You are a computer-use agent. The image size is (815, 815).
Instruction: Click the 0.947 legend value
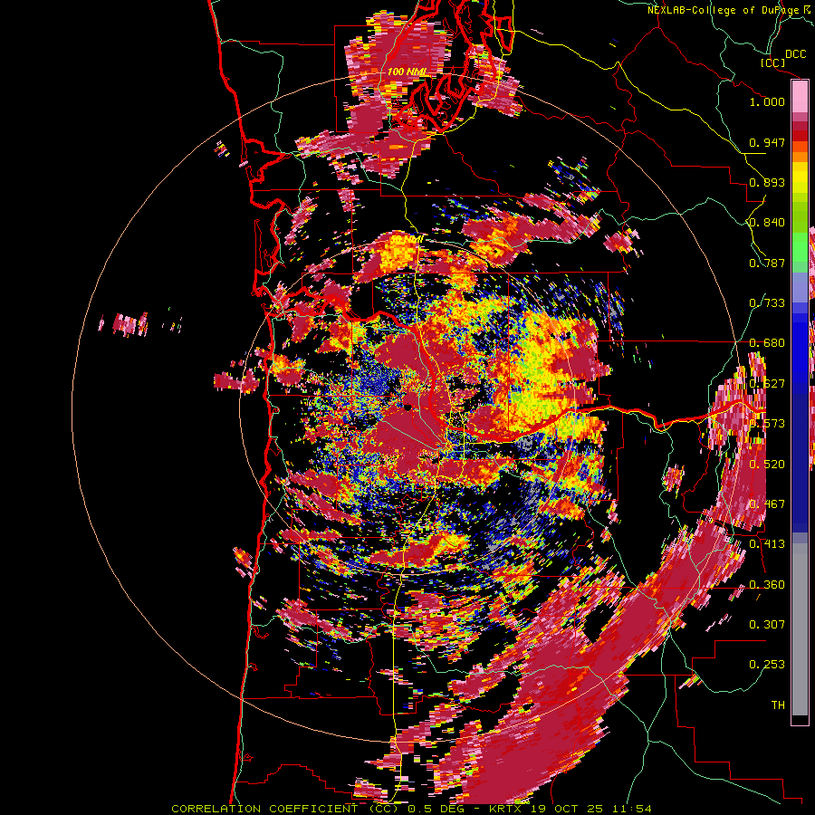point(767,142)
